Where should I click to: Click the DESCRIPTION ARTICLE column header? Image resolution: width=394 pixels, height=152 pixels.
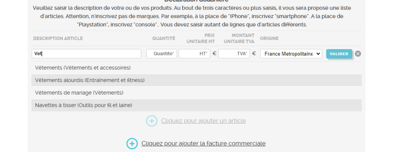[58, 39]
